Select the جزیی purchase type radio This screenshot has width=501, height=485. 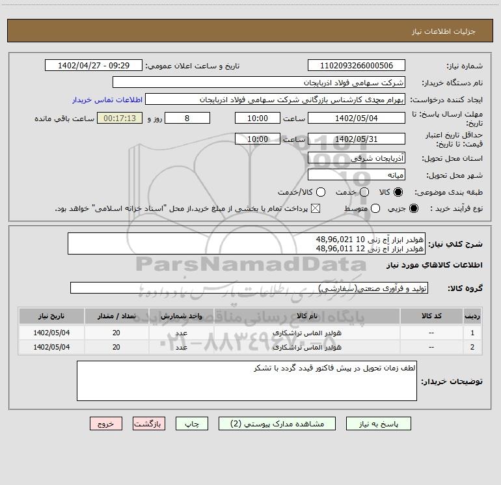(x=414, y=209)
